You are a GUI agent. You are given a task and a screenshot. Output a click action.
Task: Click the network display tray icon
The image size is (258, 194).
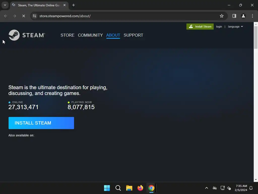(222, 188)
